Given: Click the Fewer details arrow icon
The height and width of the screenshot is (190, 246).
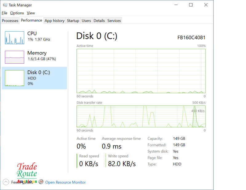Looking at the screenshot, I should coord(6,182).
